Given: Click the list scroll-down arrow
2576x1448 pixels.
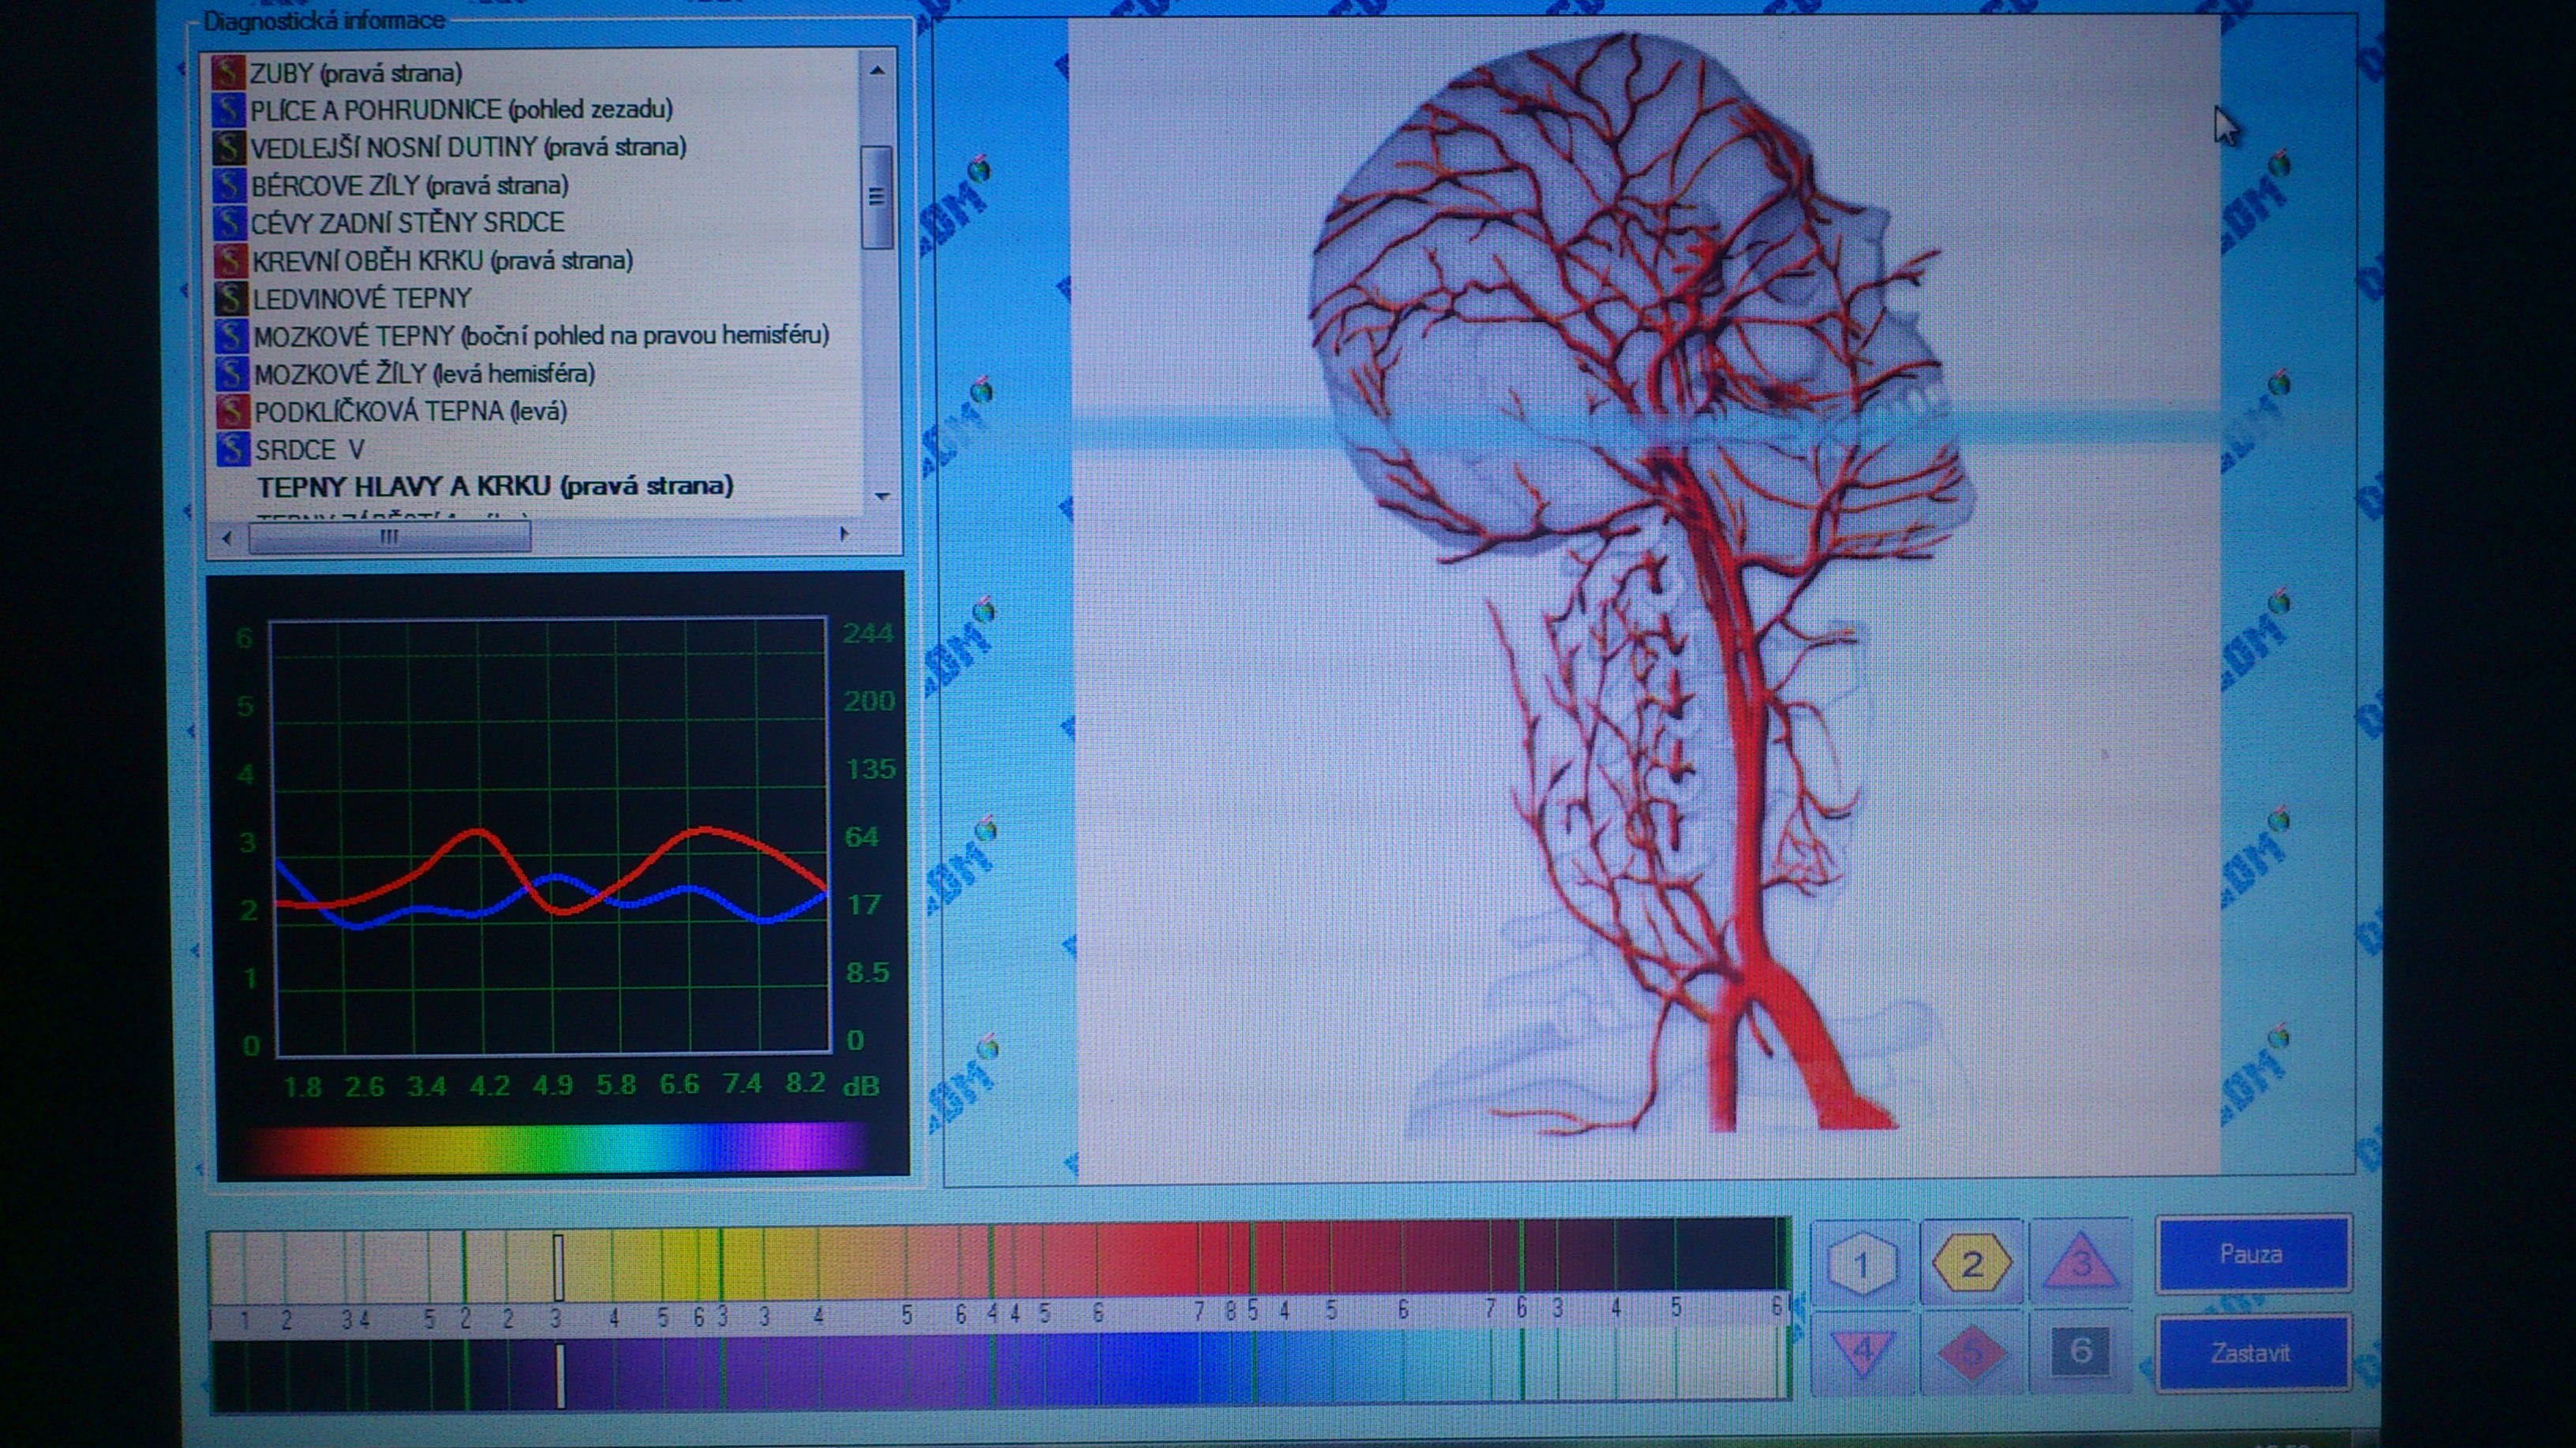Looking at the screenshot, I should [x=882, y=495].
